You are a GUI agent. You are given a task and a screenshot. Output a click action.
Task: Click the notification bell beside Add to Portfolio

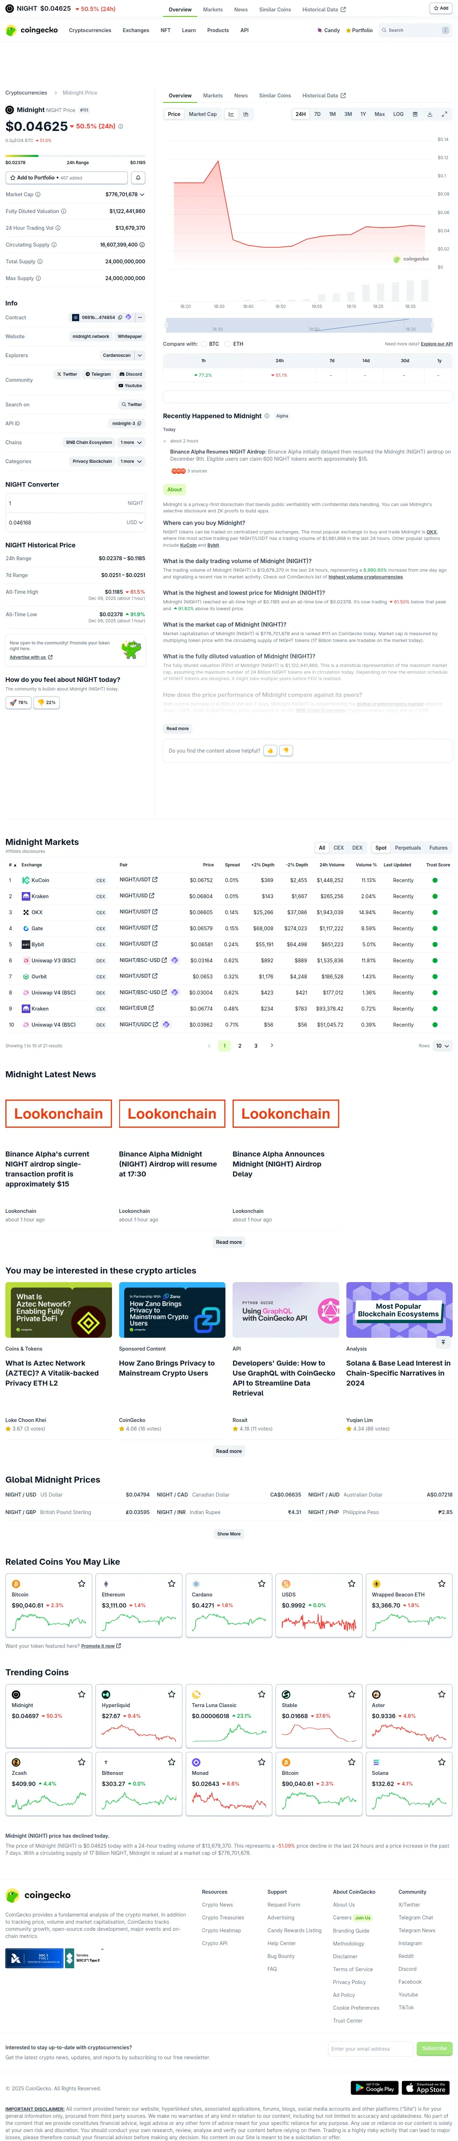(138, 178)
